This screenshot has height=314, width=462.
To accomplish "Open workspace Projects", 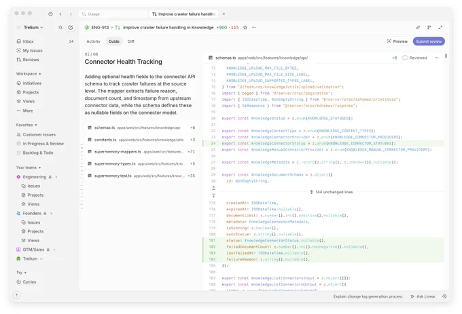I will [45, 92].
